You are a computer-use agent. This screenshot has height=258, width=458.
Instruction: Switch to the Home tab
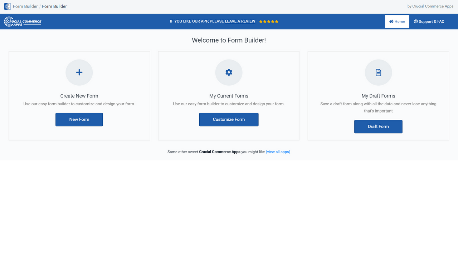(397, 21)
